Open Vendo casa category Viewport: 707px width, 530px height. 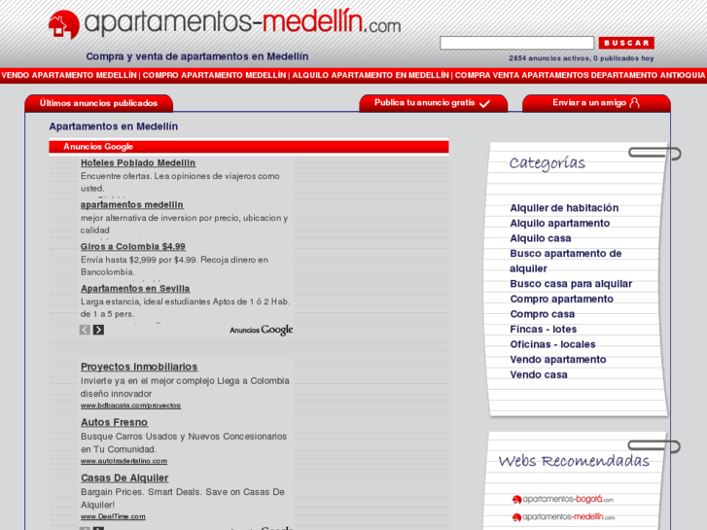(539, 374)
